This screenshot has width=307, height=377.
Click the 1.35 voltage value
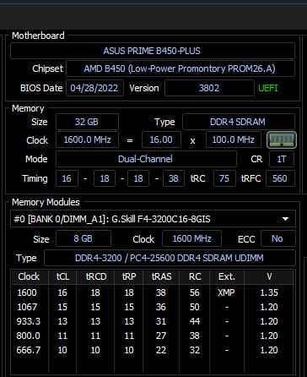(269, 292)
